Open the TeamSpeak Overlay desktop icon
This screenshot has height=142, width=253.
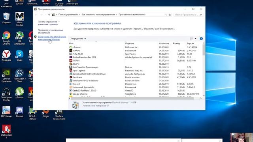6,94
